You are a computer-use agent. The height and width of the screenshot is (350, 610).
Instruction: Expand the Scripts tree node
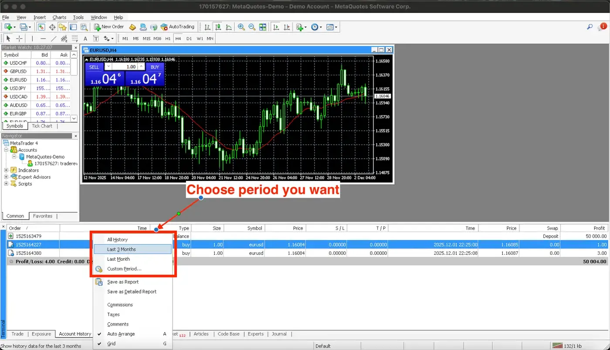pyautogui.click(x=6, y=184)
